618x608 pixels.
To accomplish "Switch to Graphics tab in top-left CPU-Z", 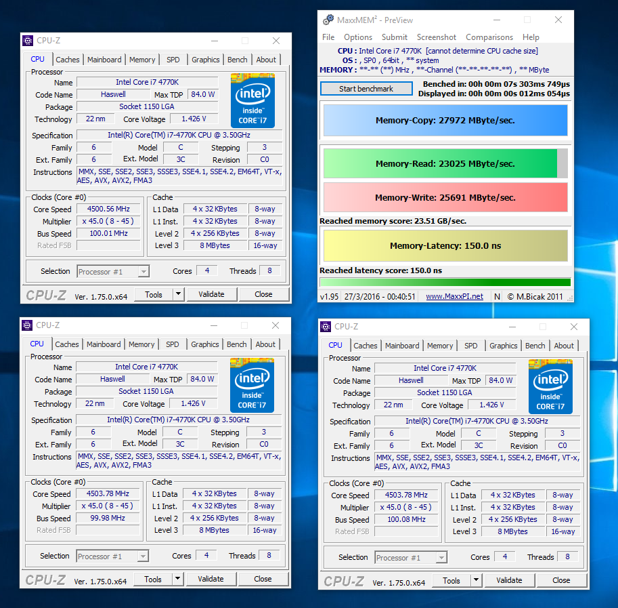I will pos(205,60).
